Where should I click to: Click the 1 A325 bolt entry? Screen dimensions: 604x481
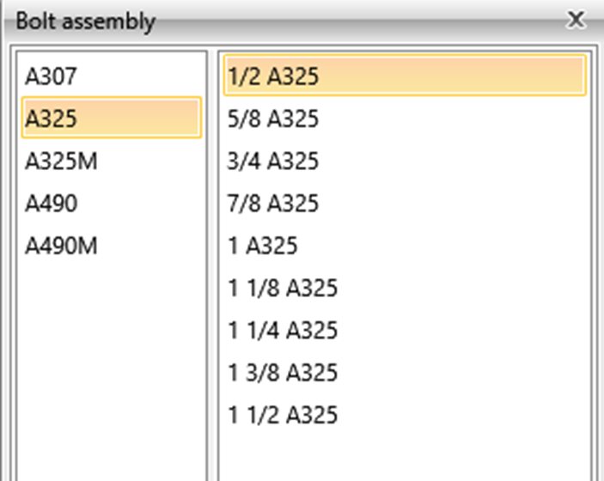click(263, 247)
